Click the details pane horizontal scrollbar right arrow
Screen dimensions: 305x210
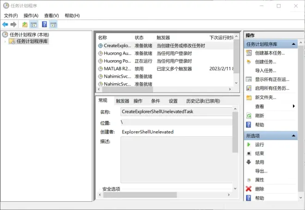[x=229, y=195]
